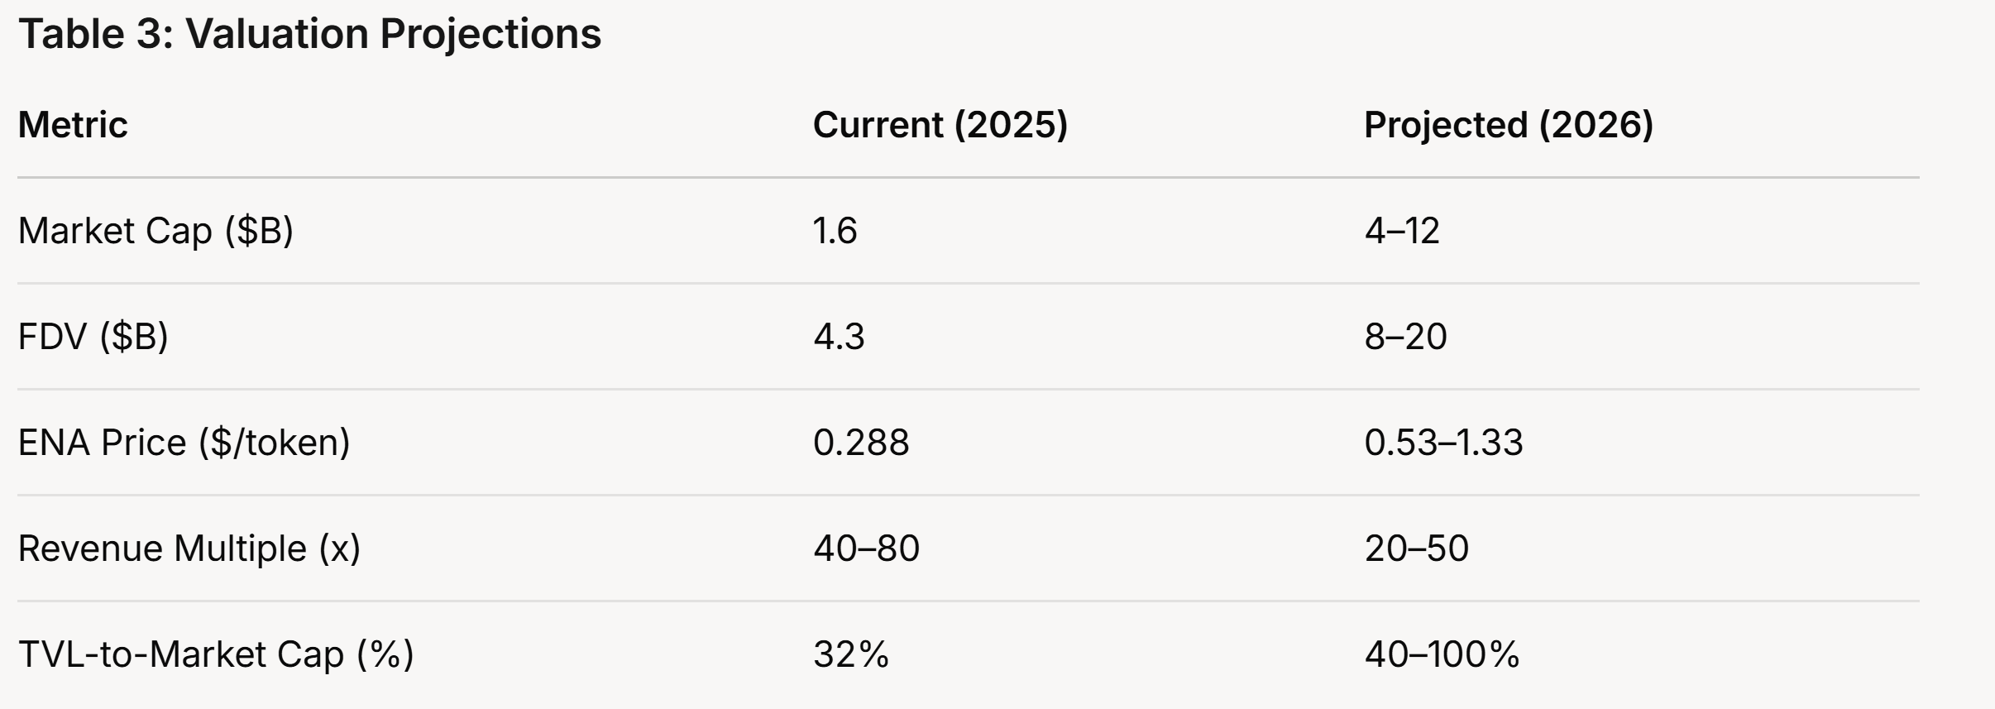This screenshot has height=709, width=1995.
Task: Click the header row divider line
Action: pyautogui.click(x=969, y=177)
